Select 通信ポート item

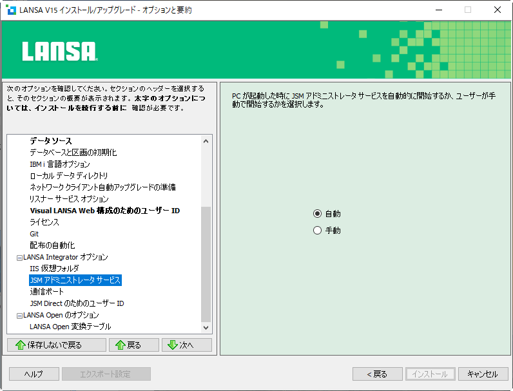pos(46,292)
